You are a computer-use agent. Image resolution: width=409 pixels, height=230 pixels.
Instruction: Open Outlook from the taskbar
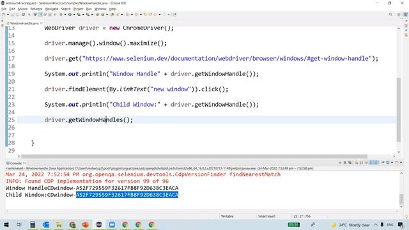[x=46, y=224]
